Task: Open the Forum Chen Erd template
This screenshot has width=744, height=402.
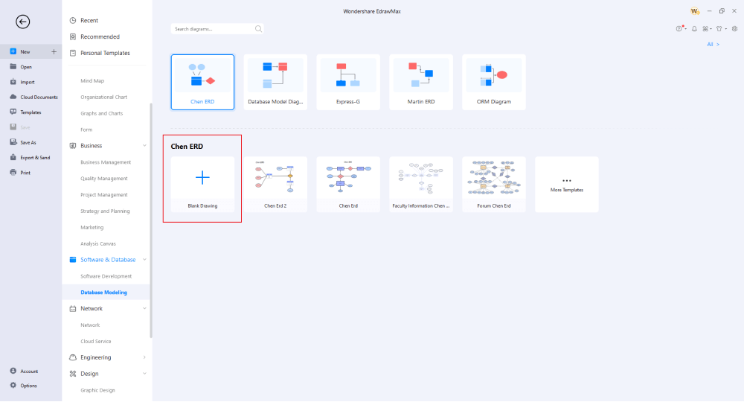Action: [x=494, y=184]
